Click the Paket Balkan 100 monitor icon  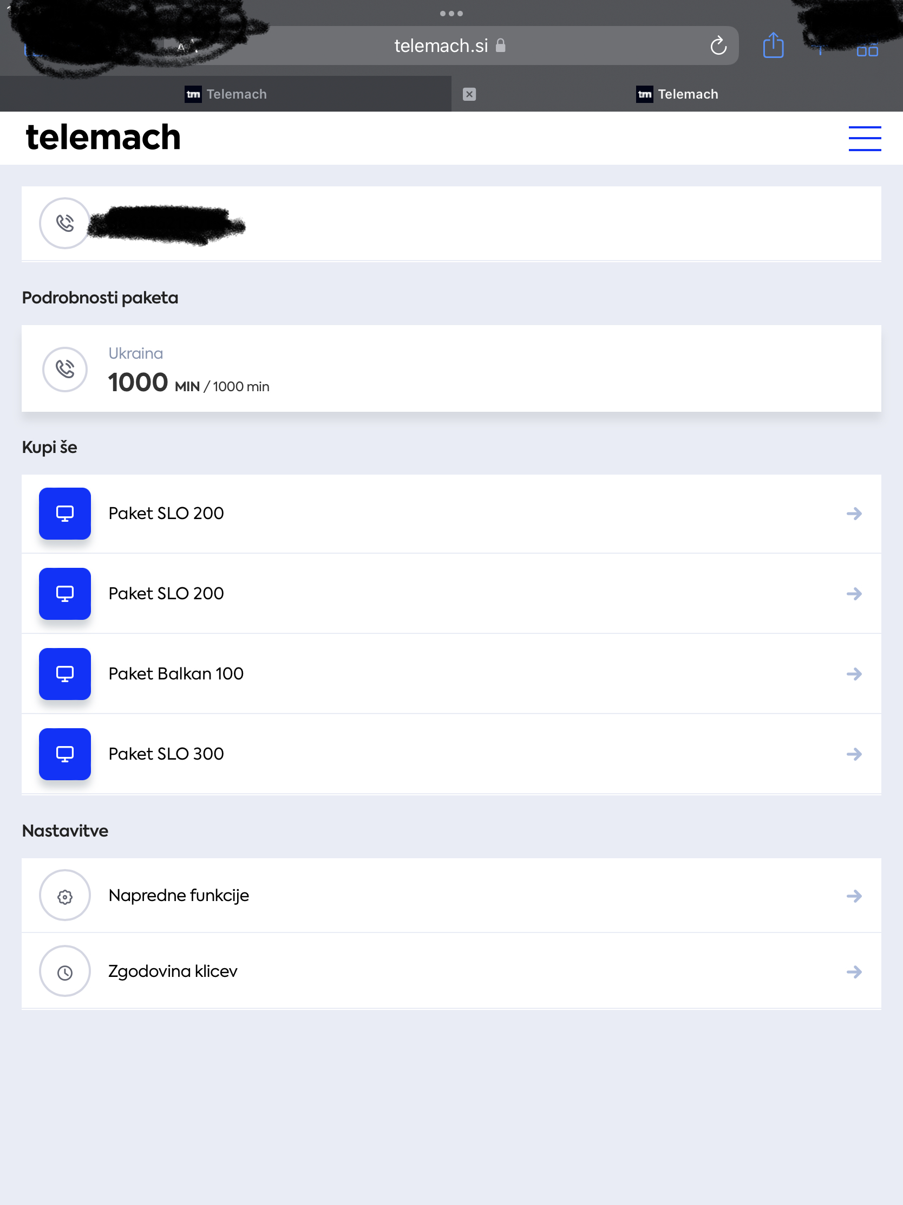coord(65,674)
